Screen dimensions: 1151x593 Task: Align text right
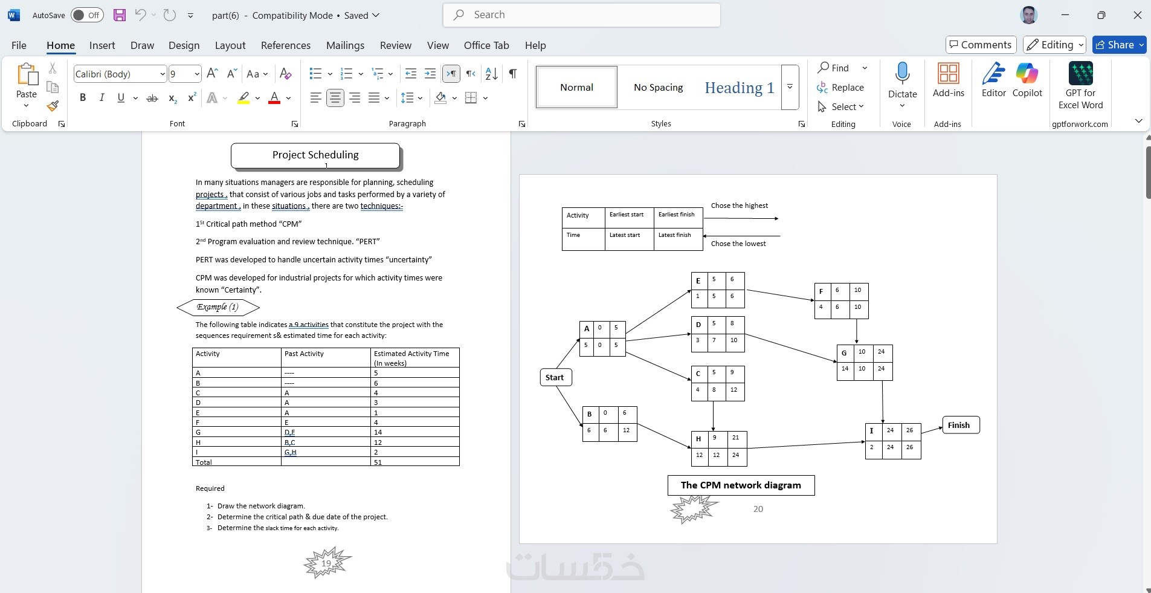click(355, 98)
